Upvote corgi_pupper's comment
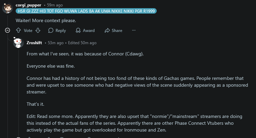Viewport: 256px width, 138px height. [x=18, y=30]
